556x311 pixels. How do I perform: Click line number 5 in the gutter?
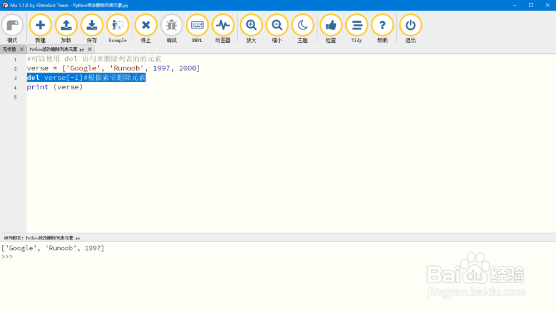tap(15, 97)
